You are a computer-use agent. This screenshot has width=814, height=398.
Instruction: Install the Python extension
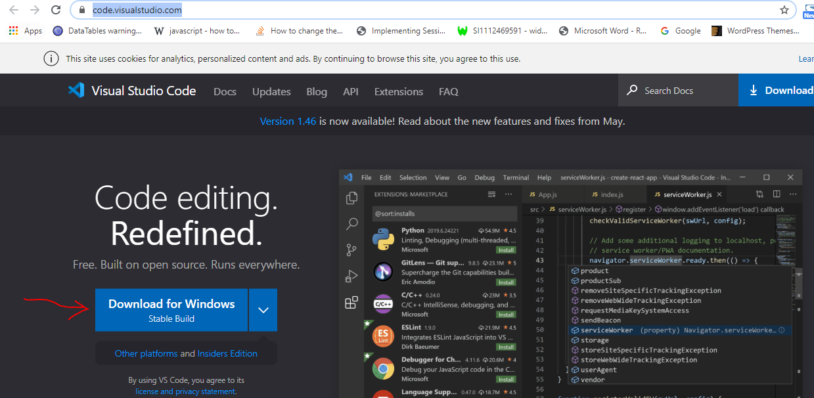505,250
